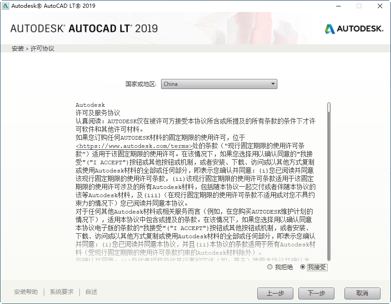Click the autodesk.com/terms hyperlink in agreement
Screen dimensions: 391x304
(x=134, y=146)
